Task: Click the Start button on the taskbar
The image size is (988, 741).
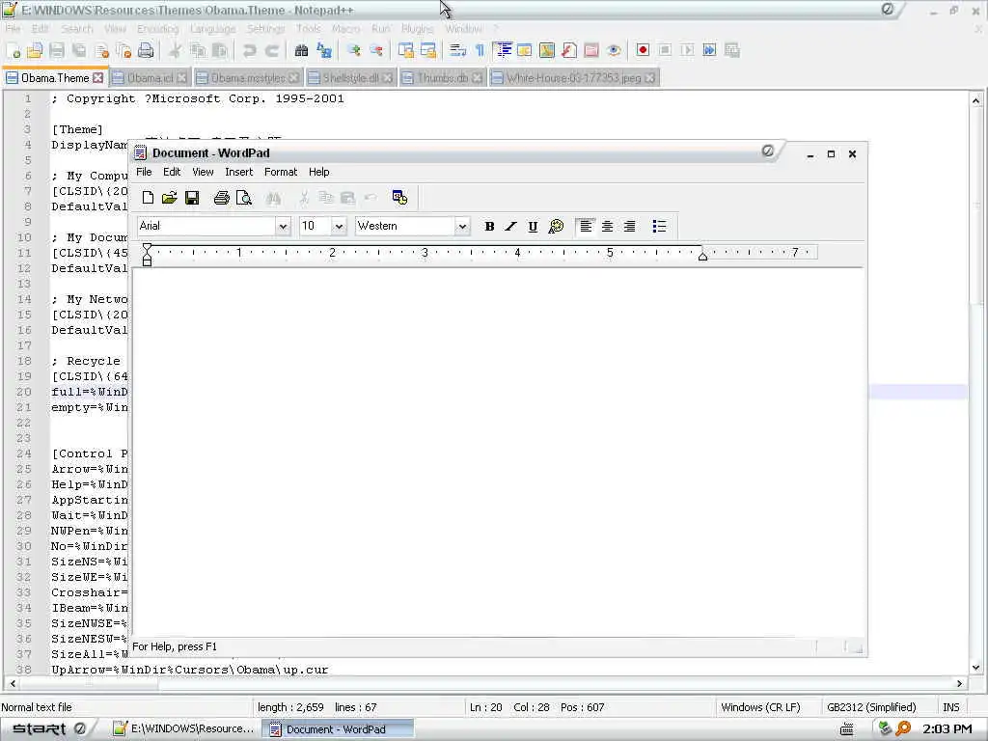Action: click(x=49, y=729)
